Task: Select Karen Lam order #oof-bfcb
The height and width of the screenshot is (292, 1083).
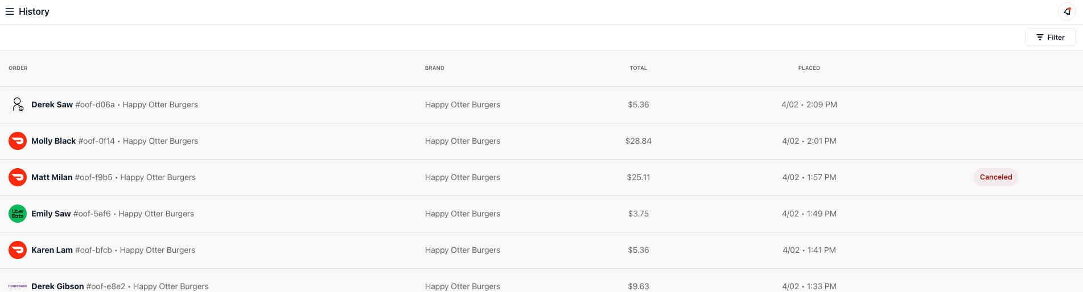Action: (x=113, y=250)
